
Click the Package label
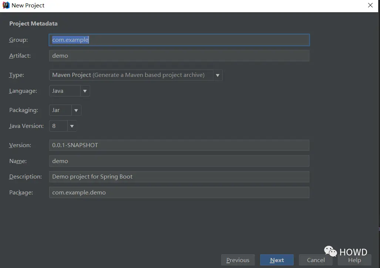21,193
